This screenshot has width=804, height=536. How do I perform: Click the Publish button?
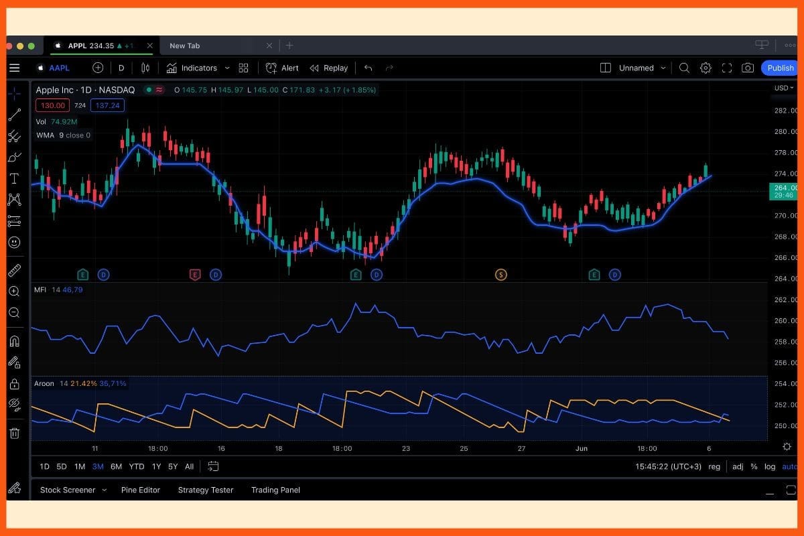click(779, 68)
